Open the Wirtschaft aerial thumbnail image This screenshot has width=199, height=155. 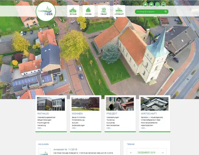pos(154,104)
